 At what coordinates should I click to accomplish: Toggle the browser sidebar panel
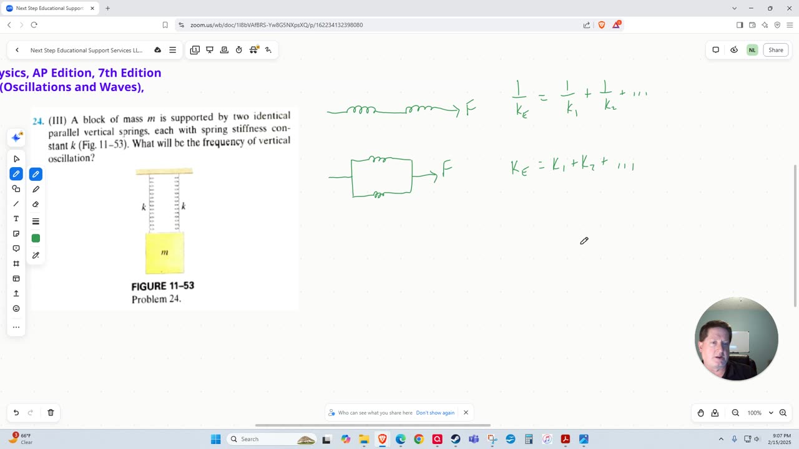740,25
